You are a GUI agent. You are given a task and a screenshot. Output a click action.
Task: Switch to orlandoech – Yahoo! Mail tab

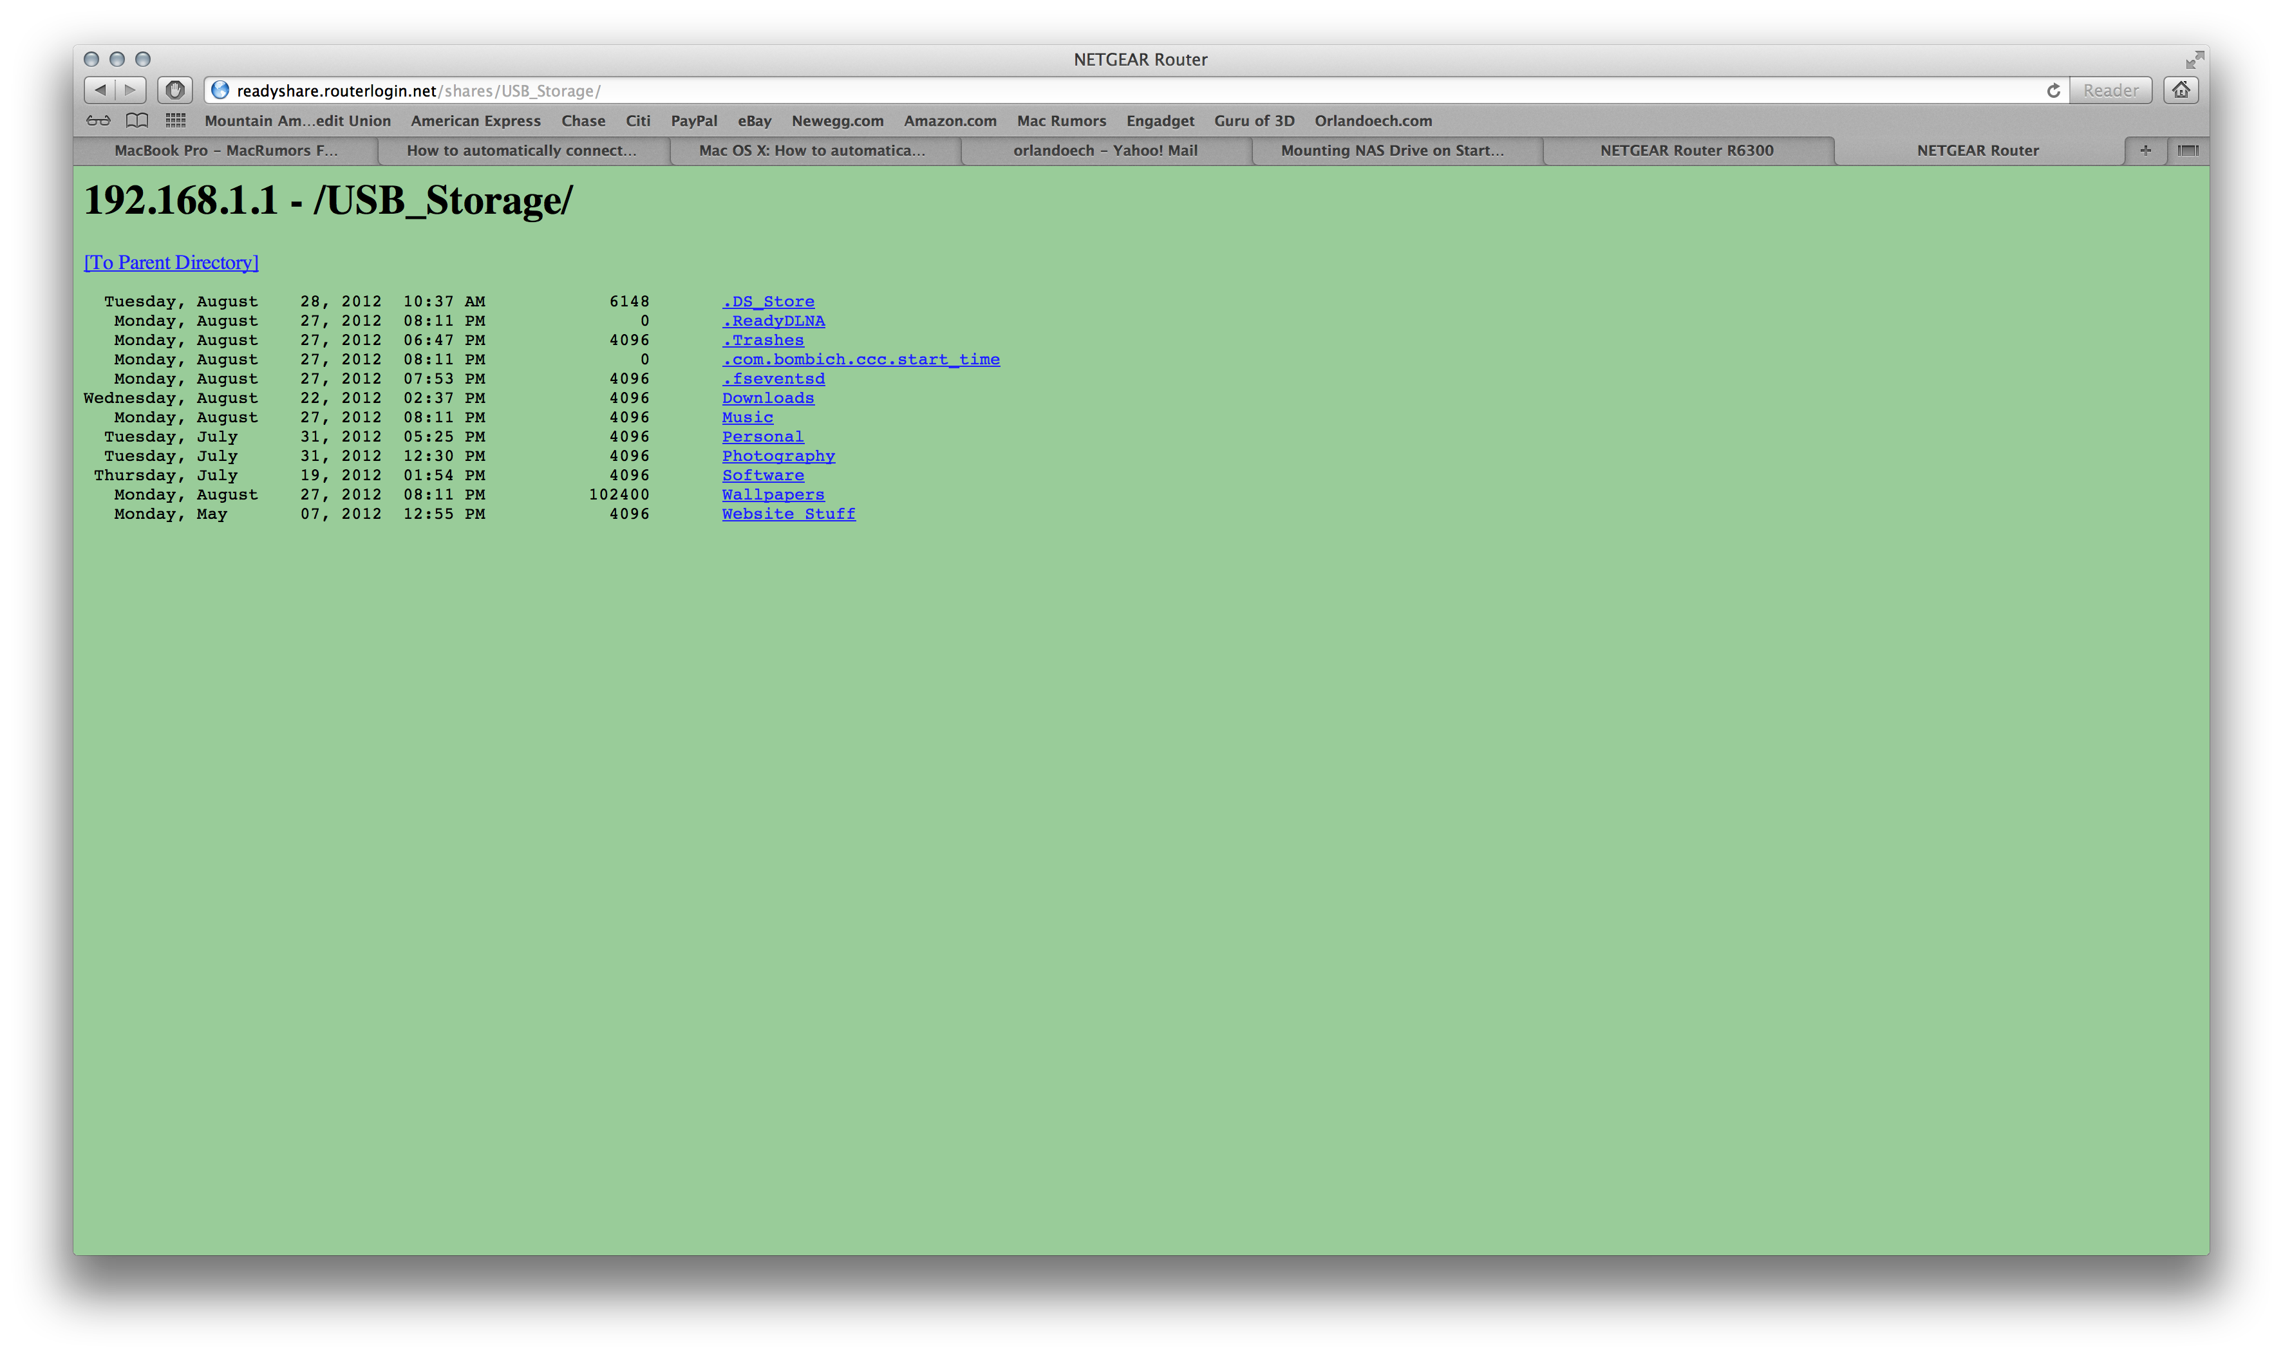point(1105,150)
